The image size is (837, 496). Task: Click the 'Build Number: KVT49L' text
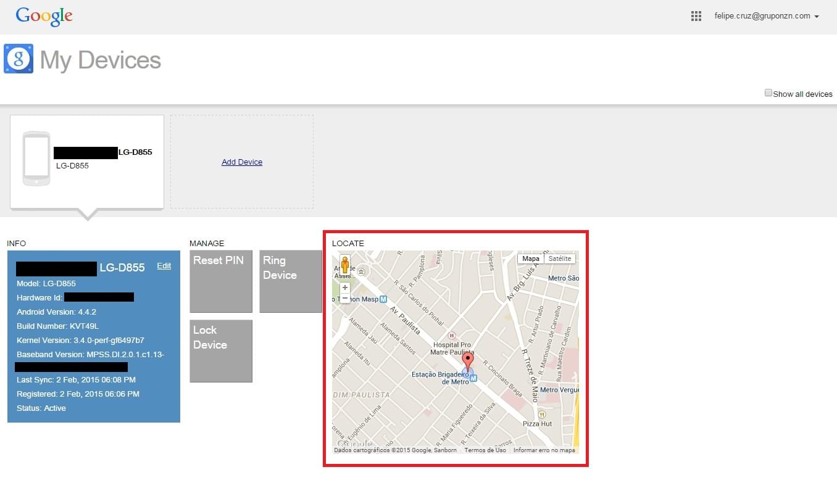57,326
